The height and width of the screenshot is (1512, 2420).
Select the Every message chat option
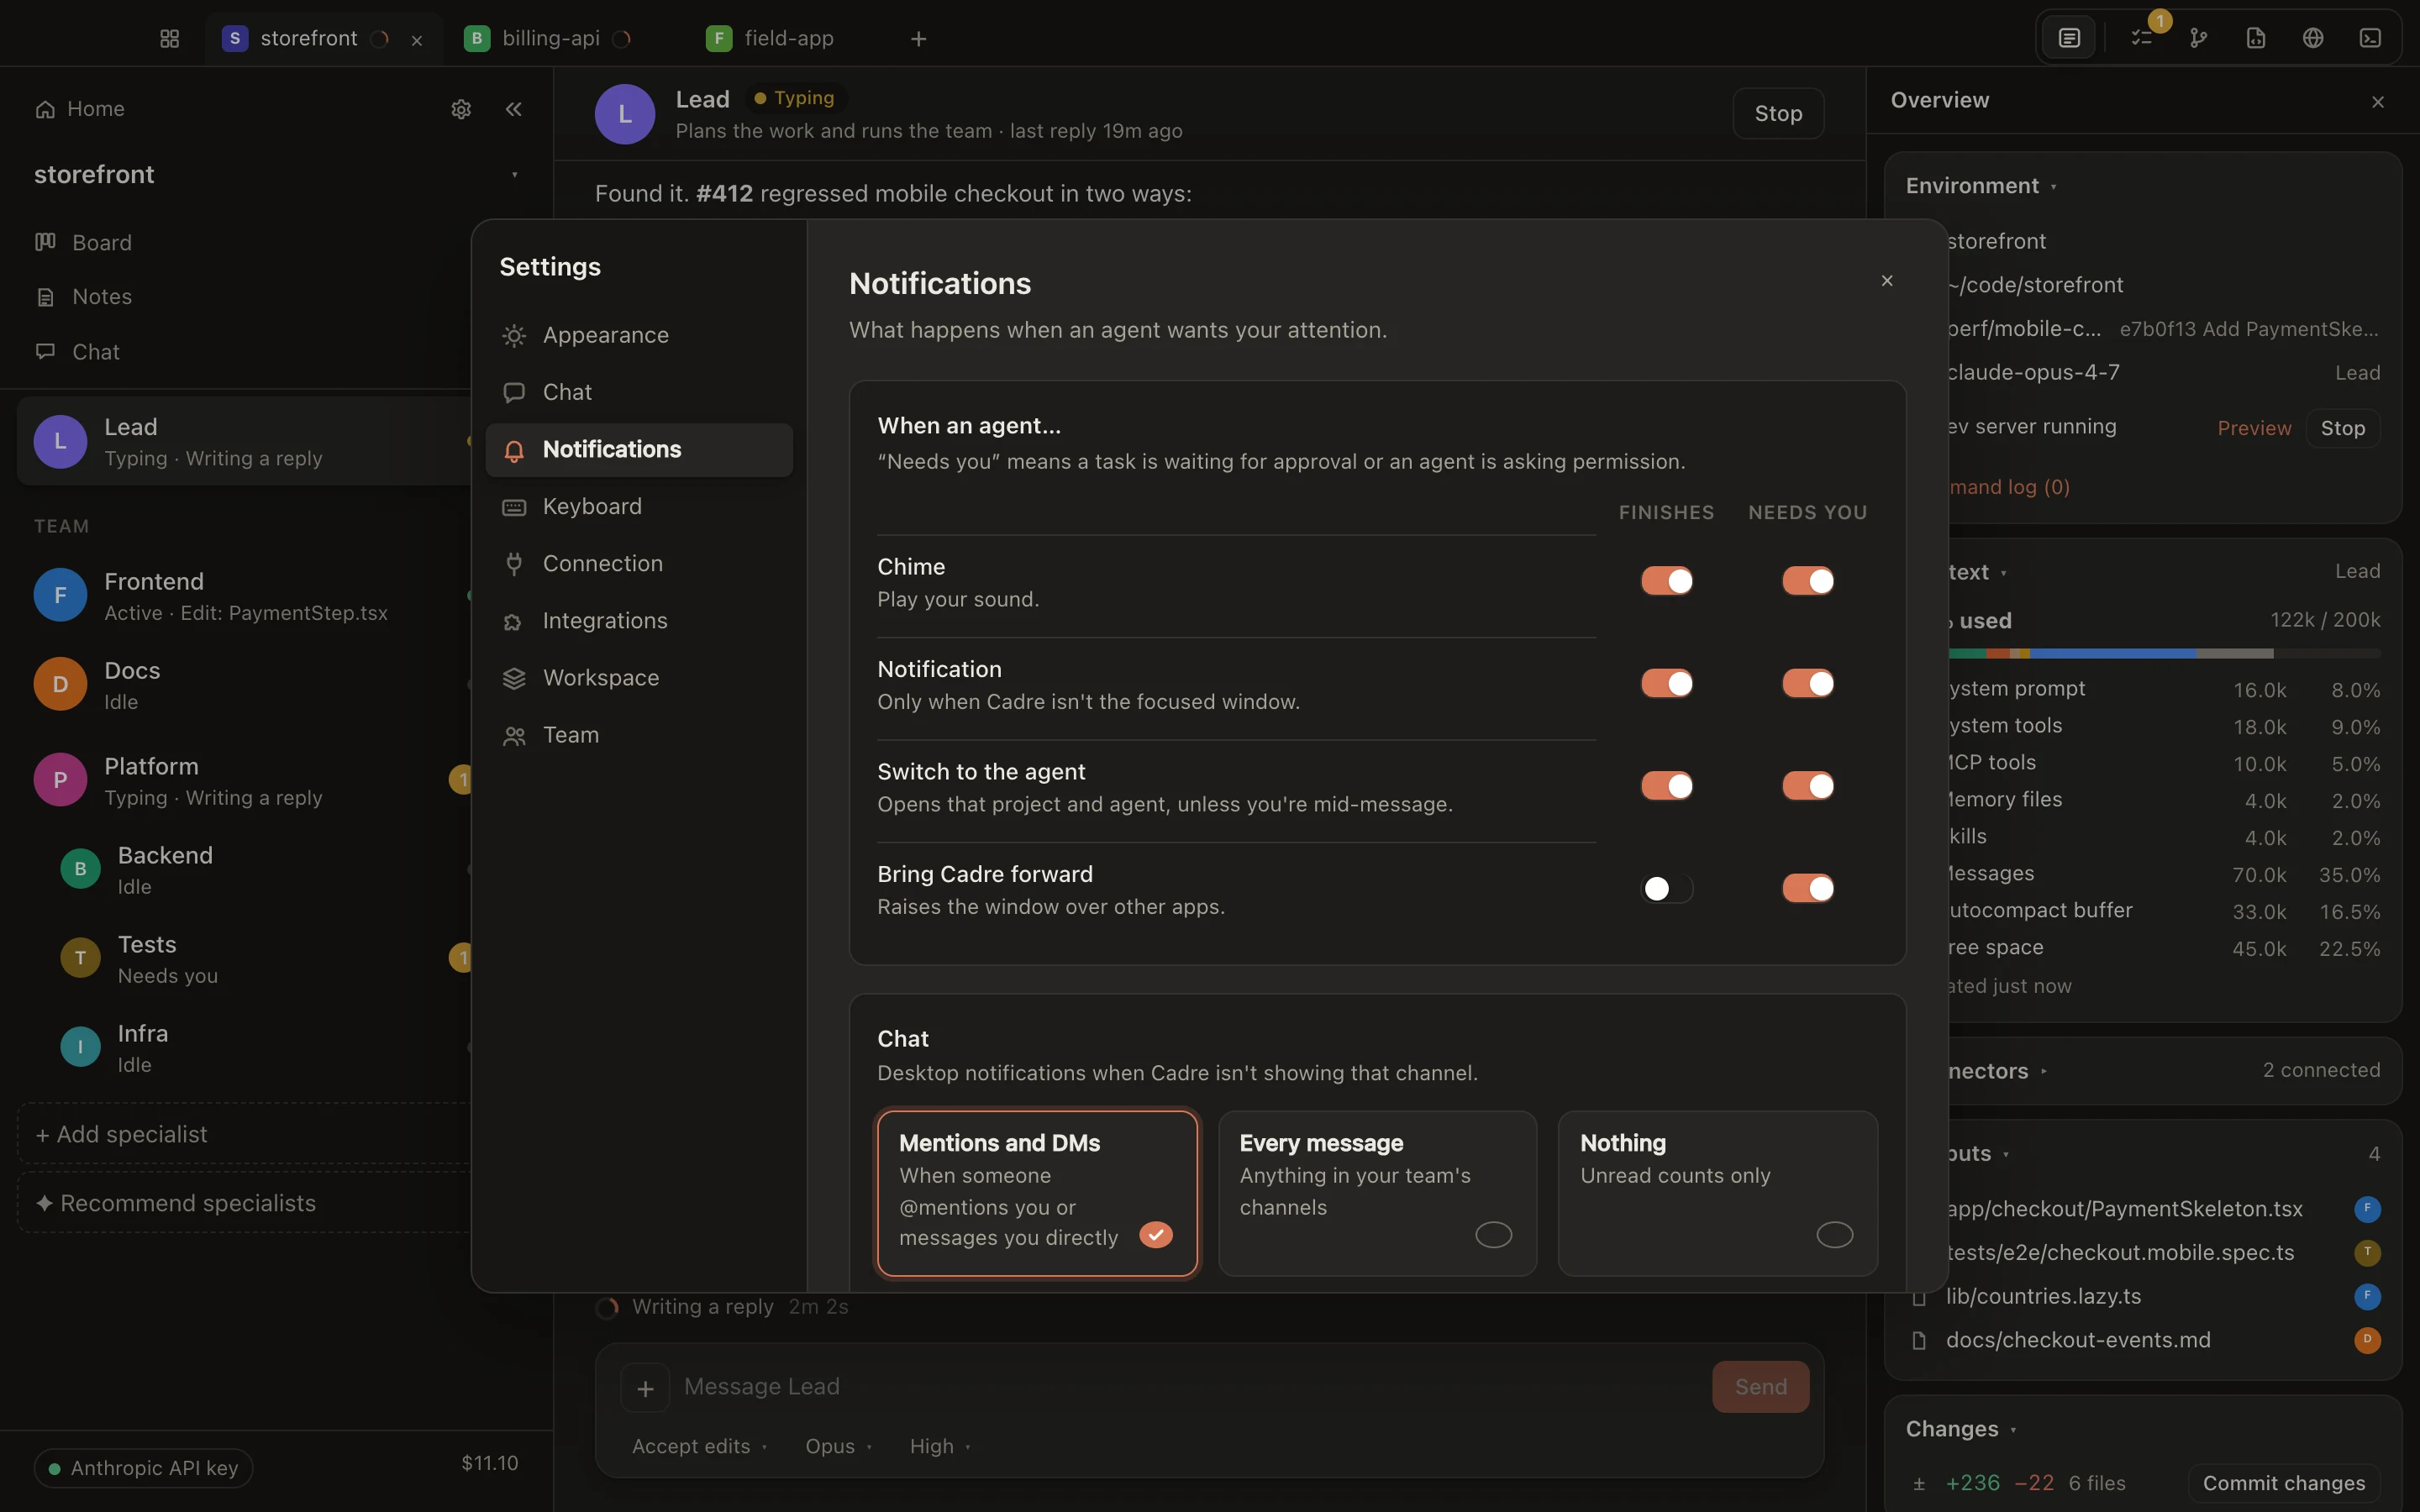click(1377, 1193)
